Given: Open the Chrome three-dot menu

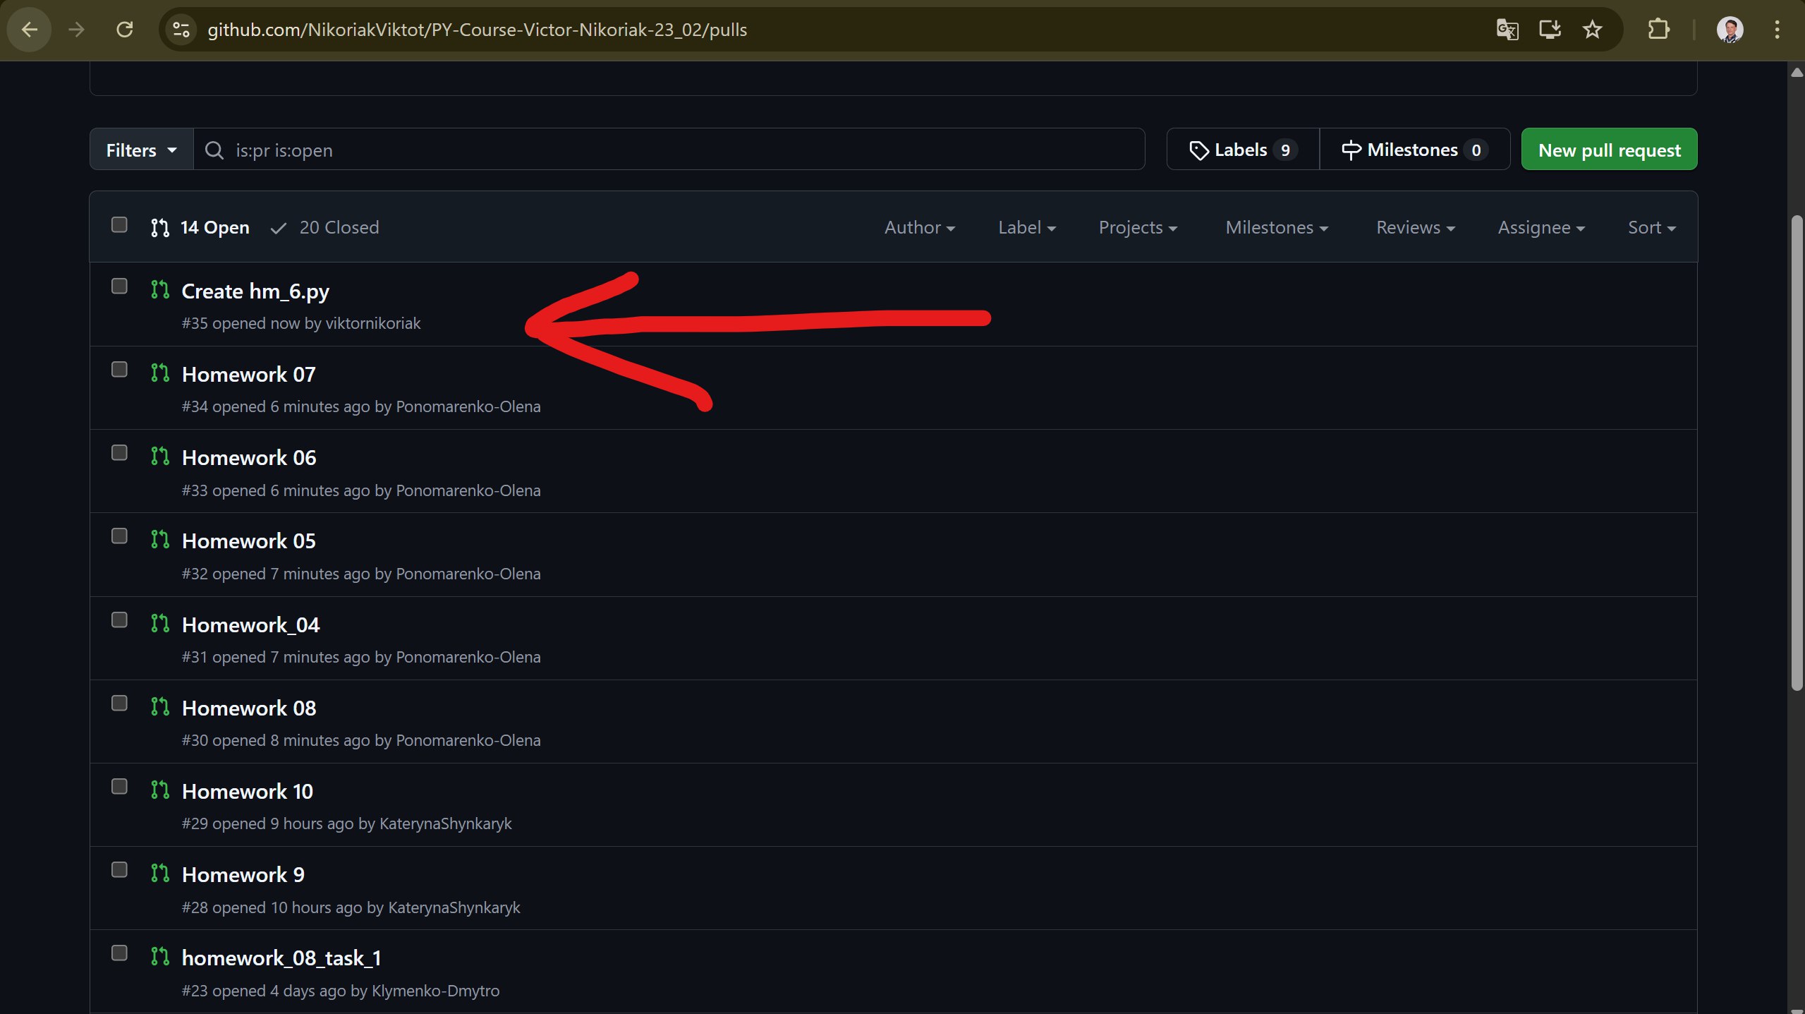Looking at the screenshot, I should pos(1777,30).
